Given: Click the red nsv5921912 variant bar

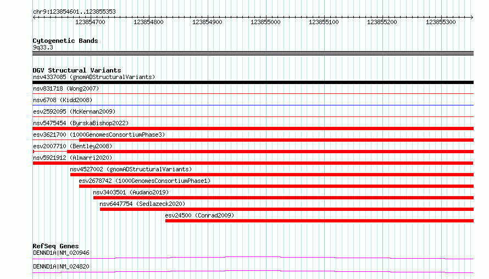Looking at the screenshot, I should (253, 163).
